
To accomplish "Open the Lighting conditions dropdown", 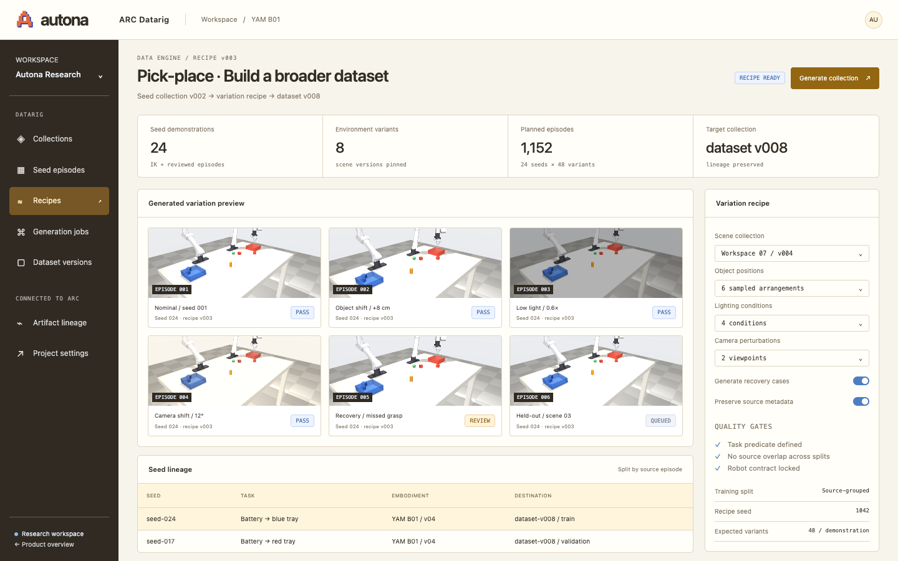I will 792,323.
